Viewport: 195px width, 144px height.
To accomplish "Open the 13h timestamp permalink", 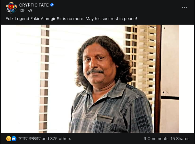I will point(22,11).
